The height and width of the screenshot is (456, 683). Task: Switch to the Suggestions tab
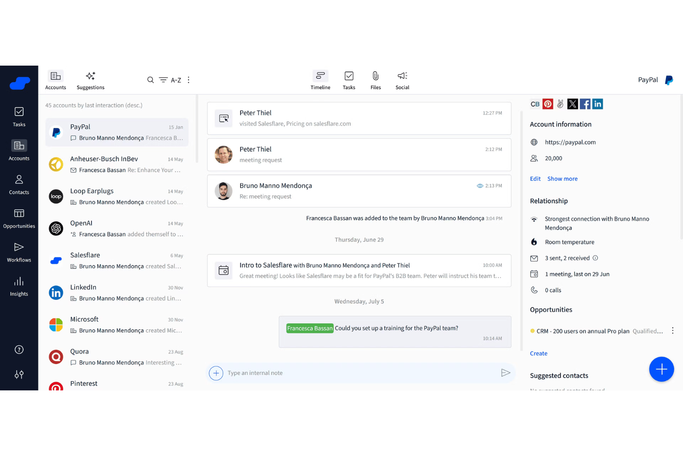click(x=90, y=80)
